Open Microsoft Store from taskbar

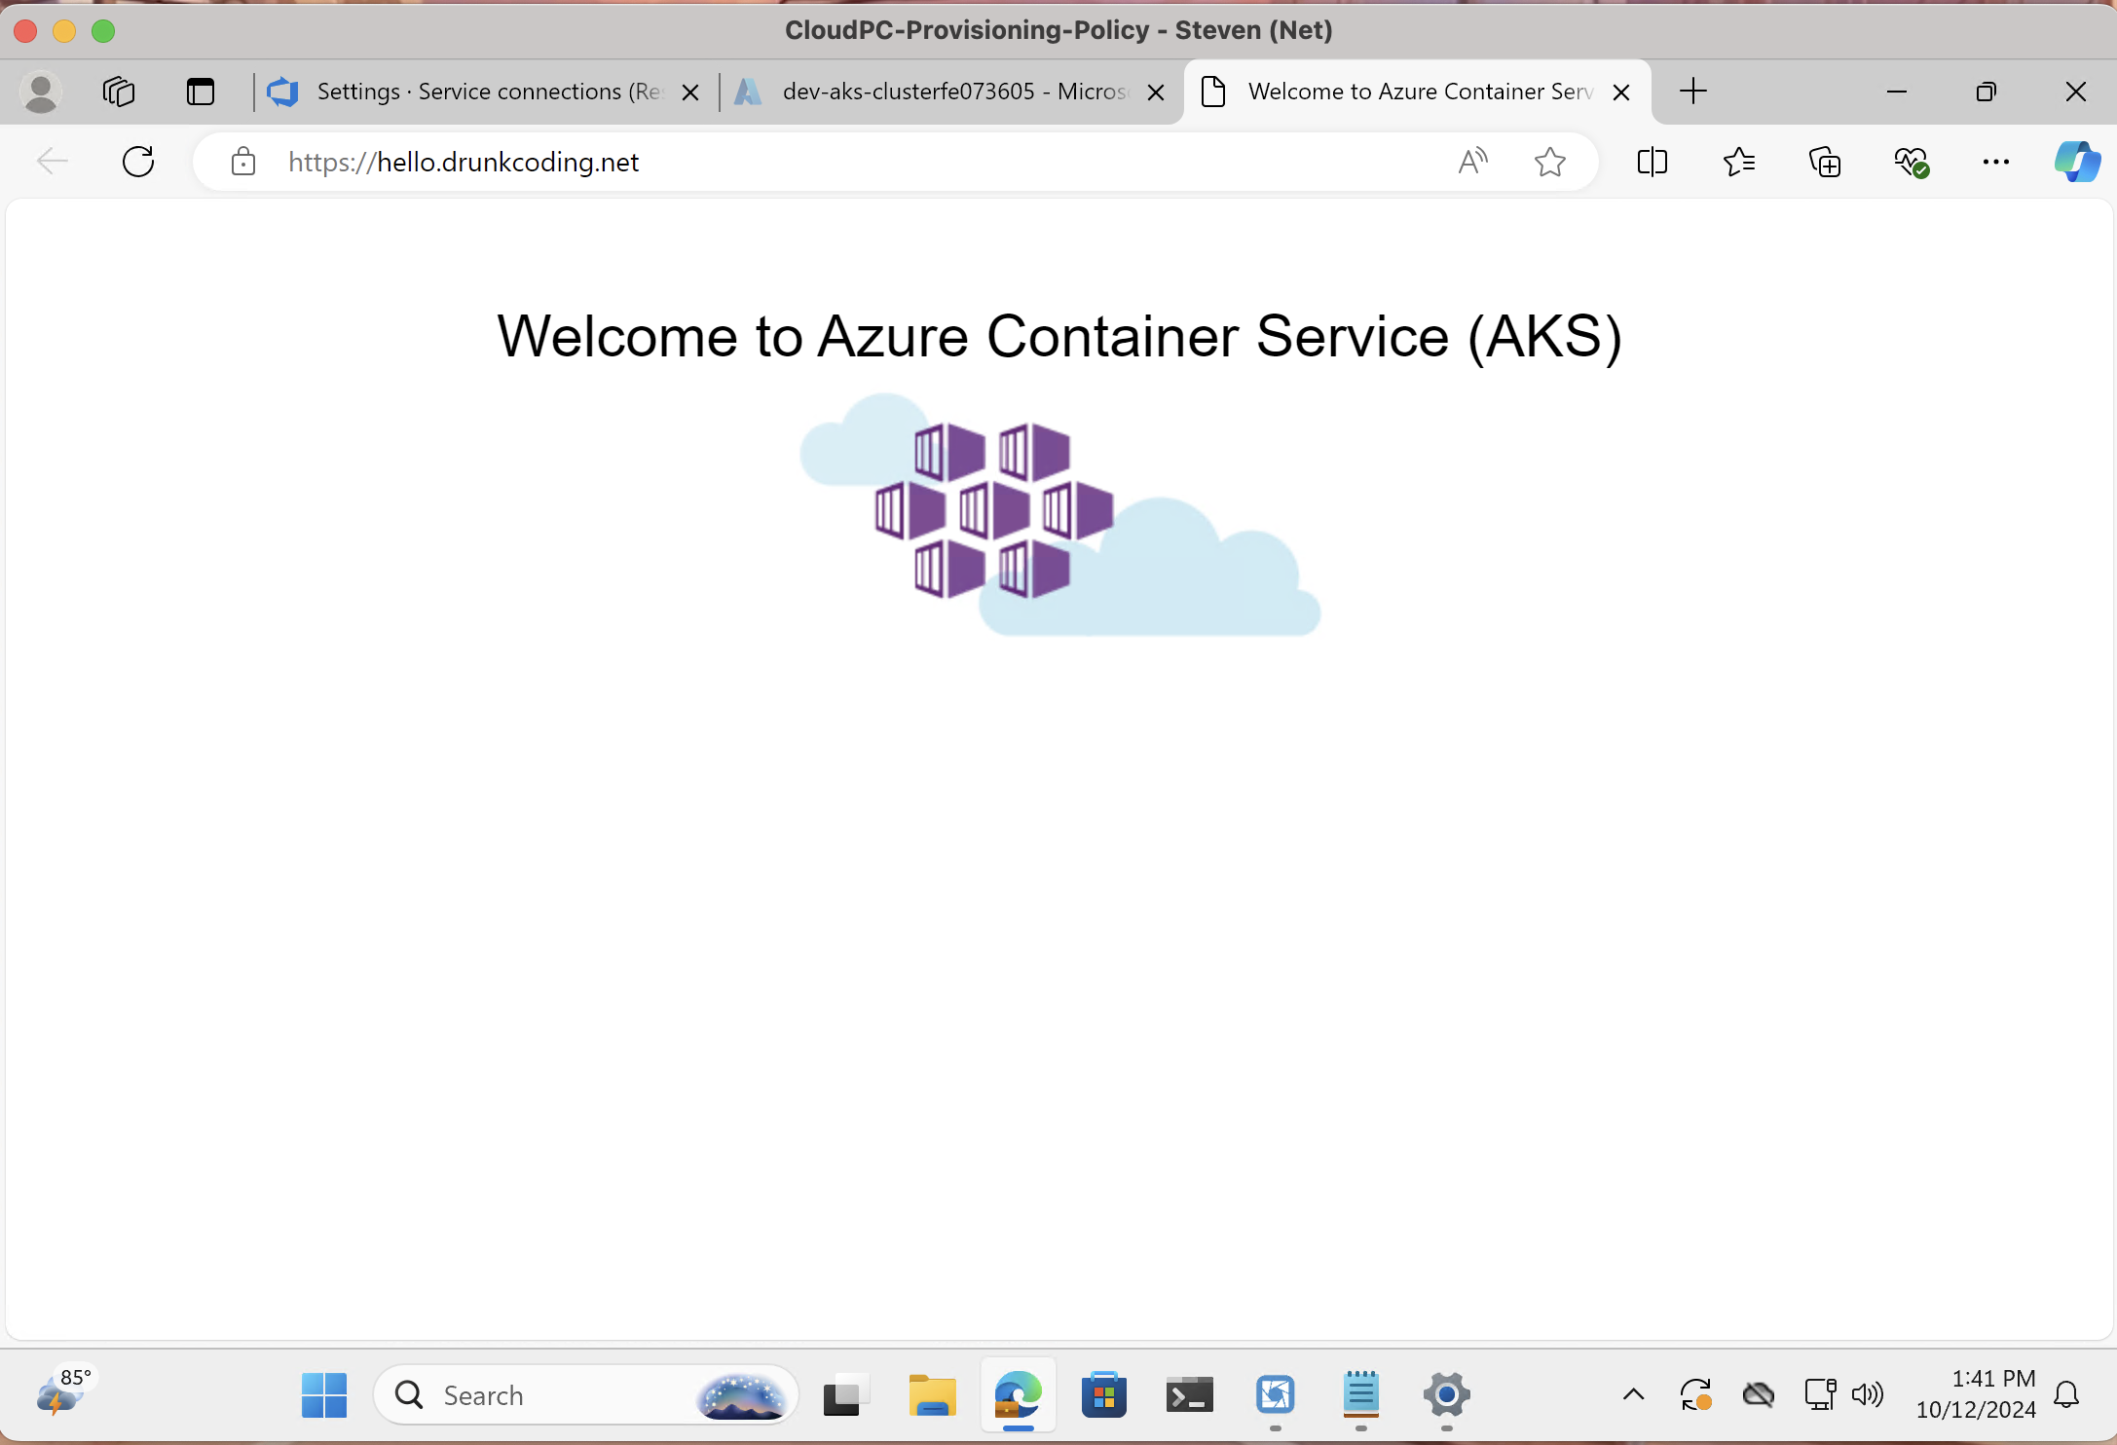[x=1103, y=1395]
